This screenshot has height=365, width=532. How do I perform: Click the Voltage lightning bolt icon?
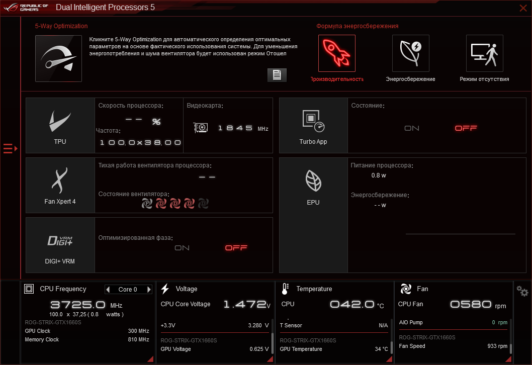pos(165,289)
